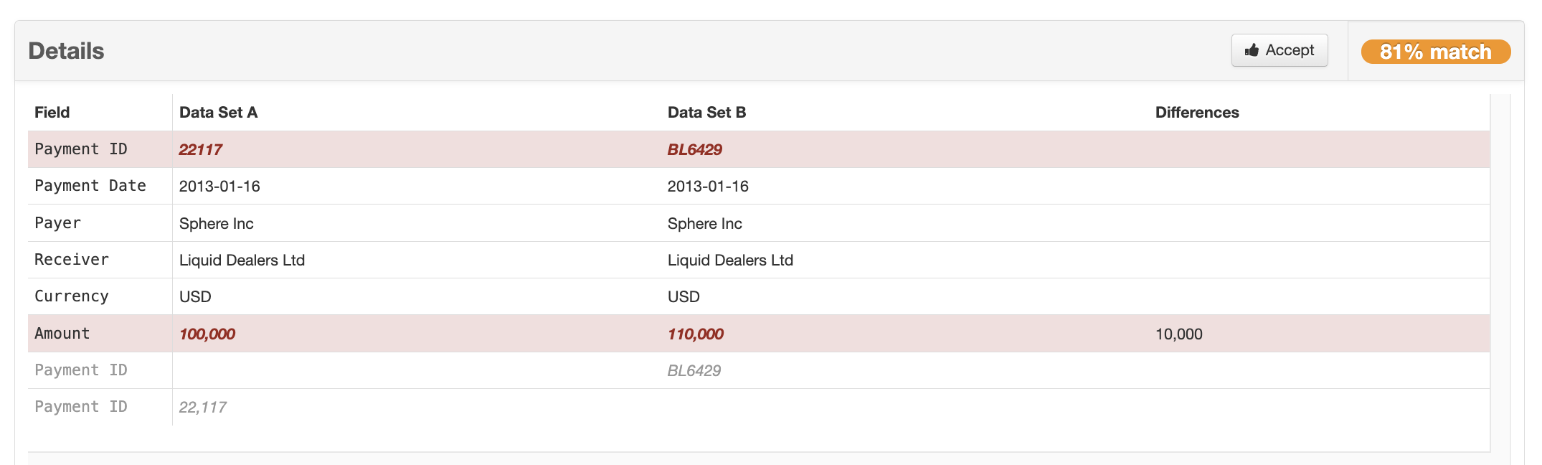This screenshot has height=465, width=1542.
Task: Click the amount difference value 10,000
Action: coord(1178,334)
